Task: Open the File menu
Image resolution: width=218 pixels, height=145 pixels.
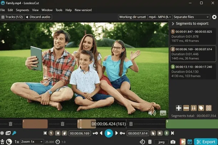Action: coord(2,10)
